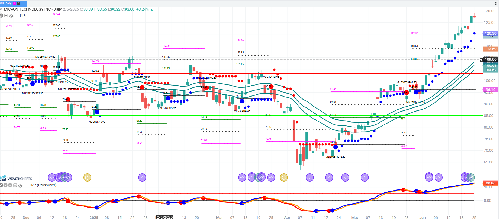Click the MU 250620P92.50 option marker label
Viewport: 499px width, 219px height.
[x=406, y=83]
